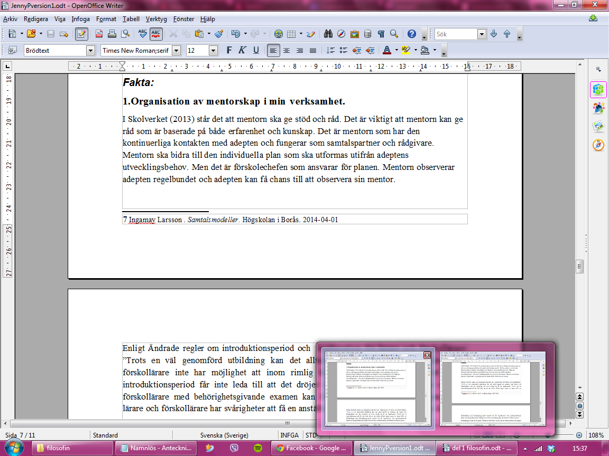Image resolution: width=609 pixels, height=456 pixels.
Task: Click Svenska (Sverige) language status field
Action: (224, 435)
